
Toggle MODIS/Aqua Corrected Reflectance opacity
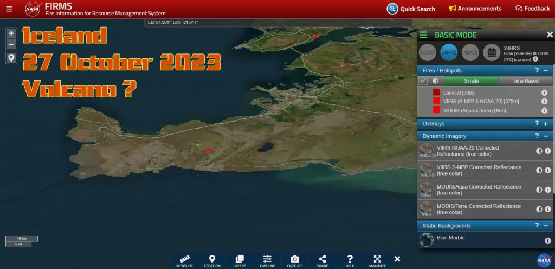tap(539, 190)
